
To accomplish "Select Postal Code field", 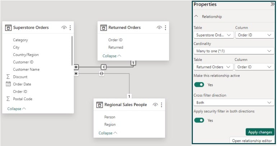I will 23,99.
